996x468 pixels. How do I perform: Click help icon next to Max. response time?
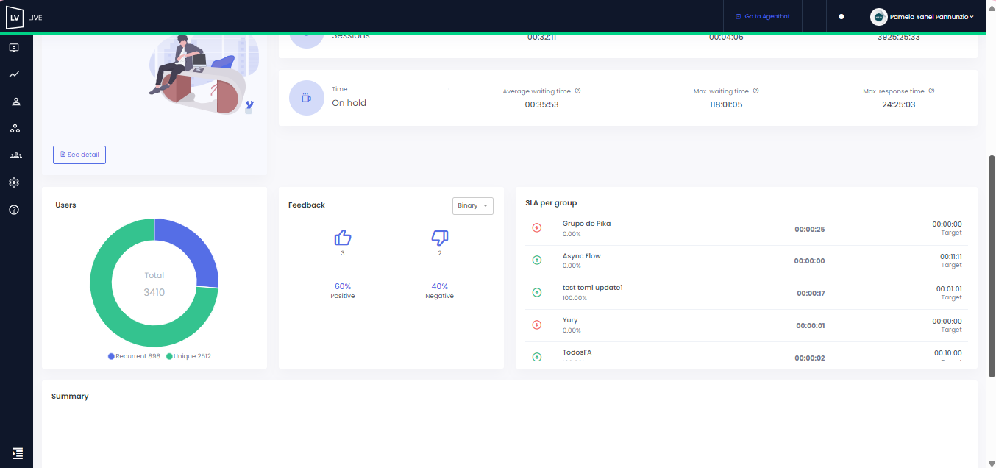[931, 91]
